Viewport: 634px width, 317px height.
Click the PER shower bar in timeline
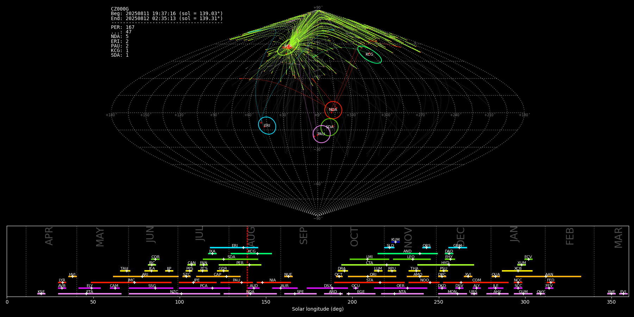tap(240, 265)
